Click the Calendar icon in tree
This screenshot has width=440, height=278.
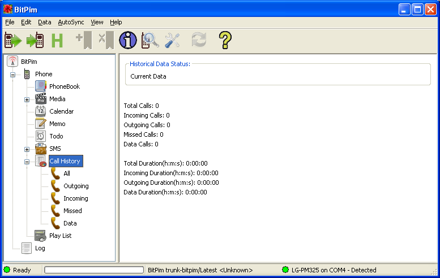point(41,111)
